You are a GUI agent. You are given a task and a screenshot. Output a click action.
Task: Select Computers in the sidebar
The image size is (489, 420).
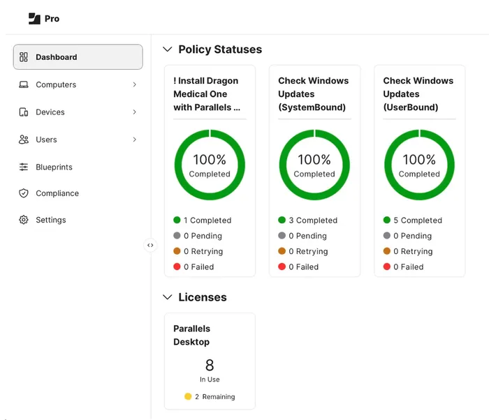[x=78, y=84]
